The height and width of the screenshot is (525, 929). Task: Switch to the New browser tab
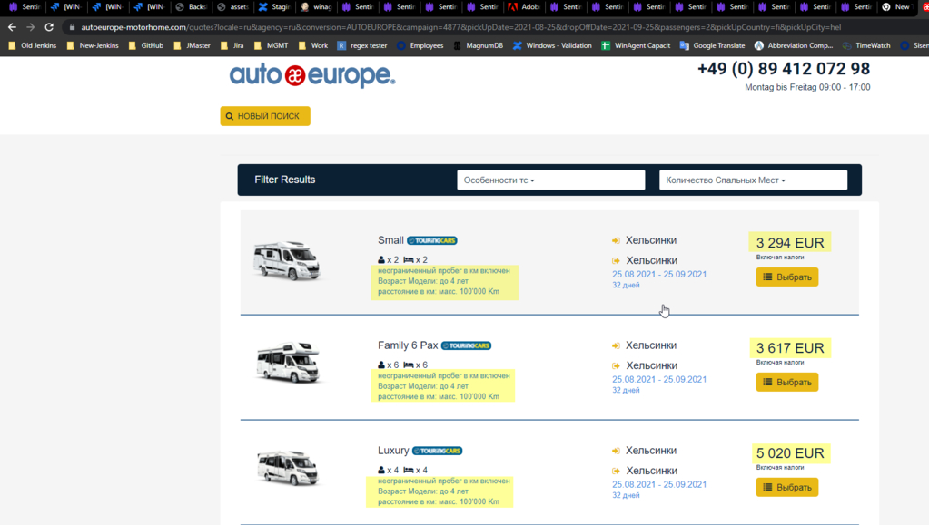pyautogui.click(x=897, y=7)
